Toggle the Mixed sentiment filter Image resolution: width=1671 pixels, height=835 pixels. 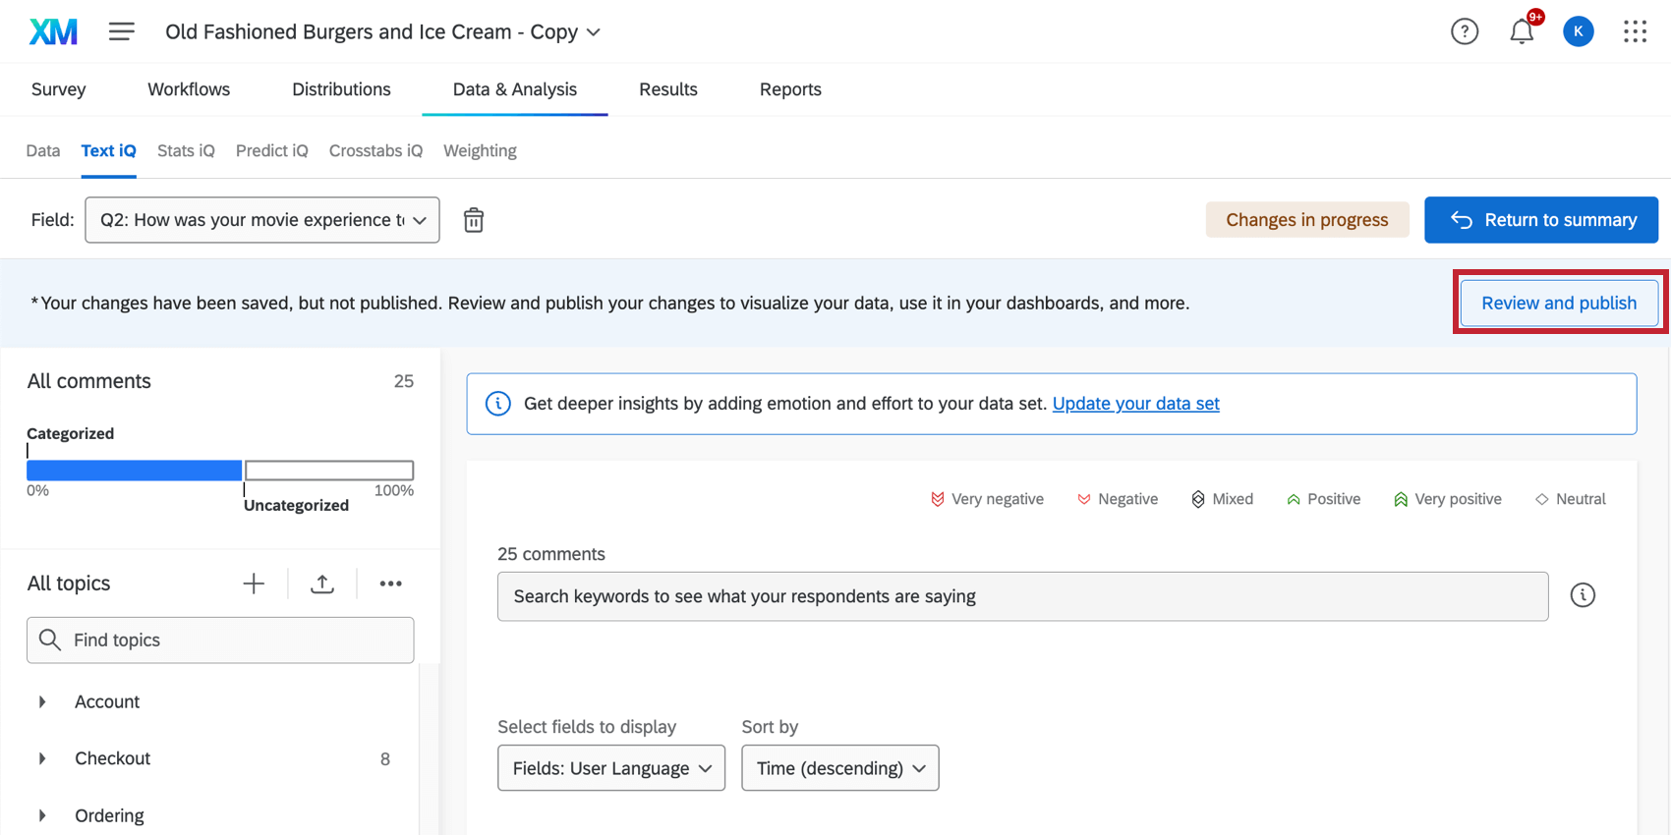[1222, 499]
